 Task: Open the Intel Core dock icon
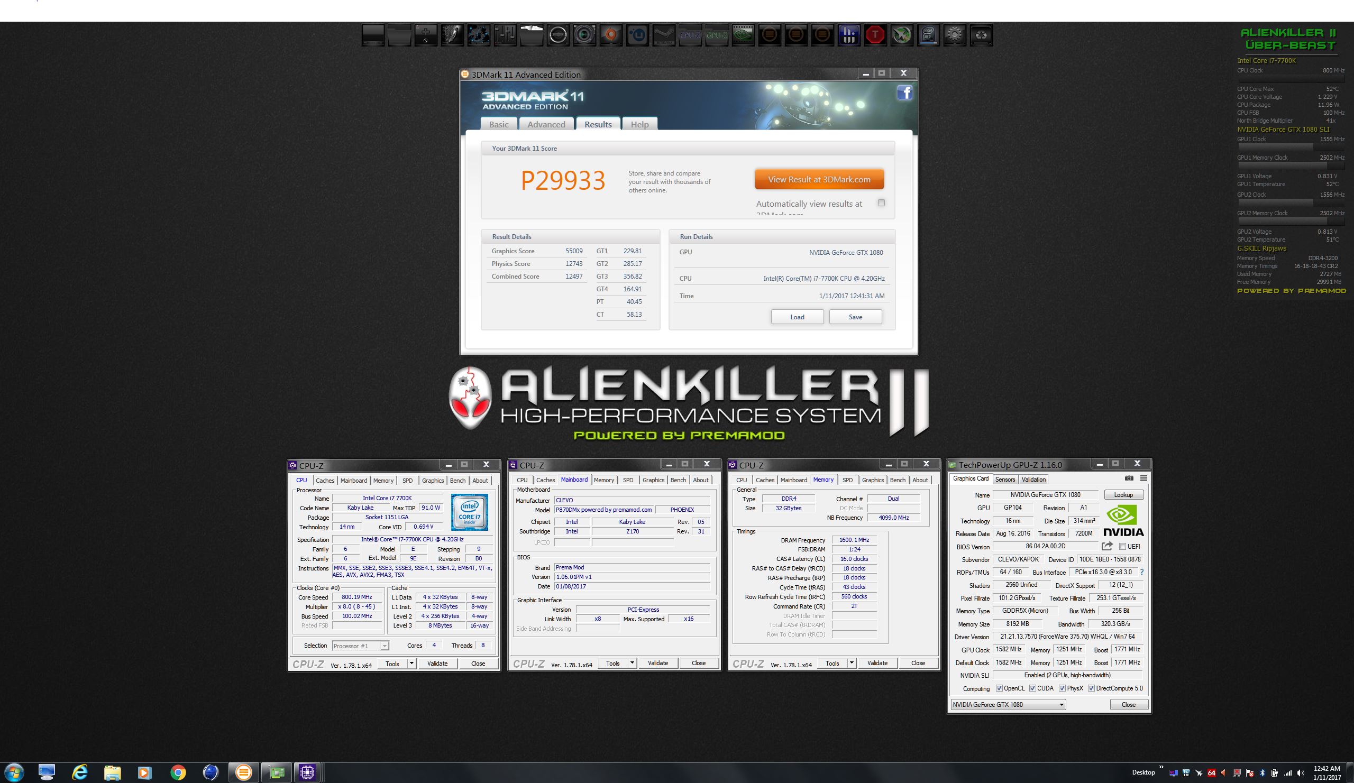click(928, 35)
